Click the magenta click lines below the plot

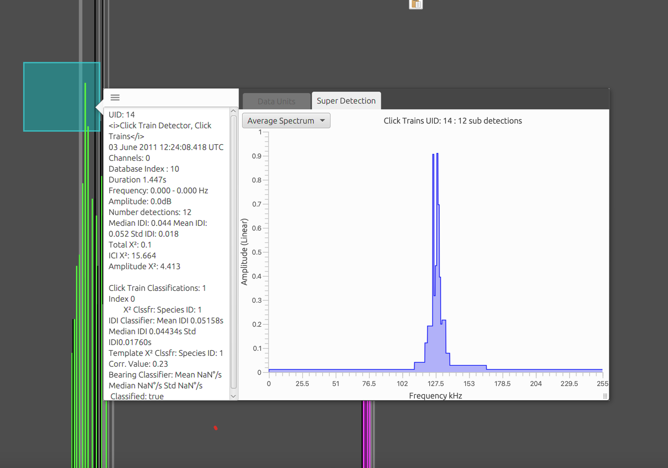(x=367, y=434)
